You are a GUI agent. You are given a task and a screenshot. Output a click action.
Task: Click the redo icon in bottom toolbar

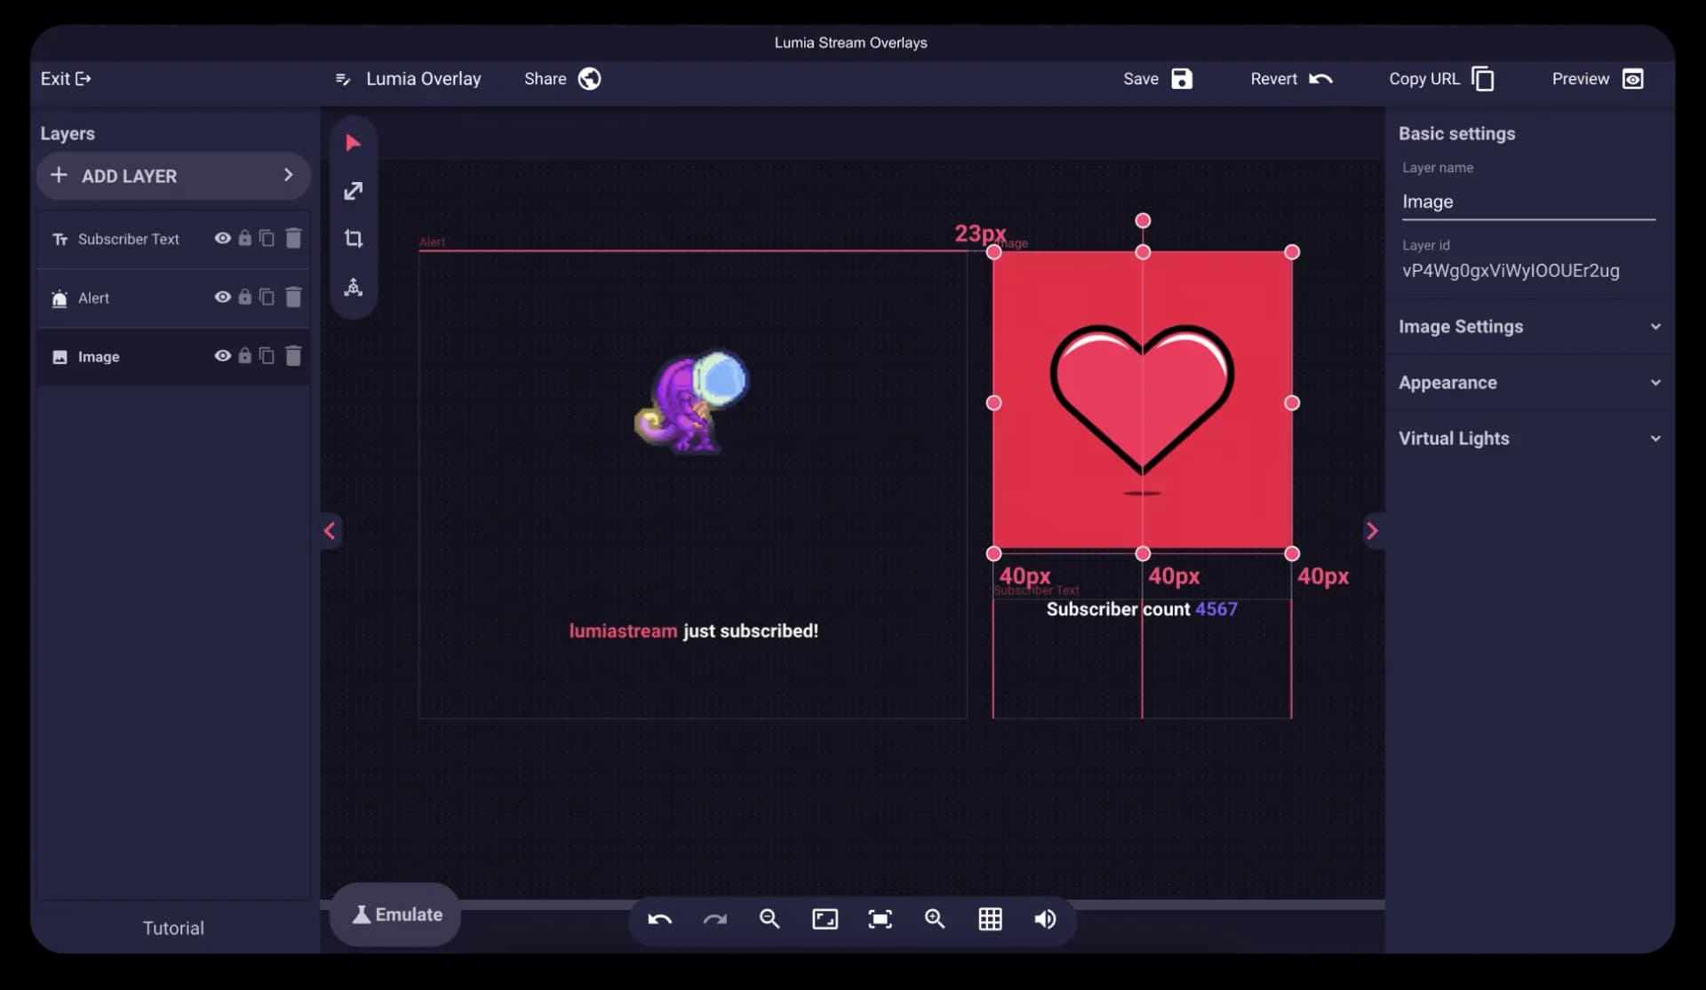tap(714, 919)
